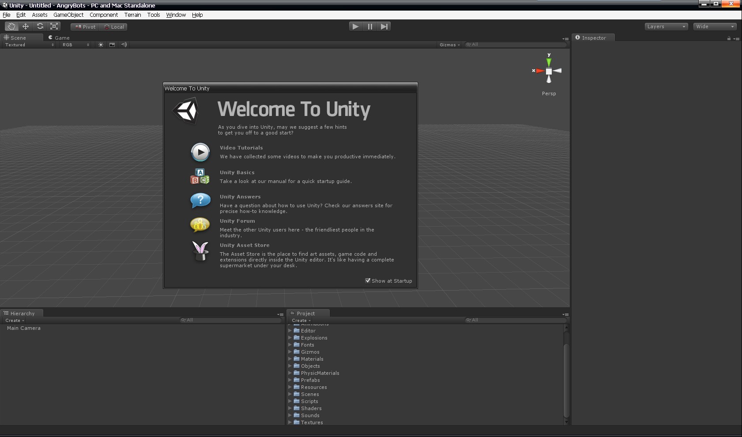Image resolution: width=742 pixels, height=437 pixels.
Task: Open the Assets menu
Action: (x=39, y=15)
